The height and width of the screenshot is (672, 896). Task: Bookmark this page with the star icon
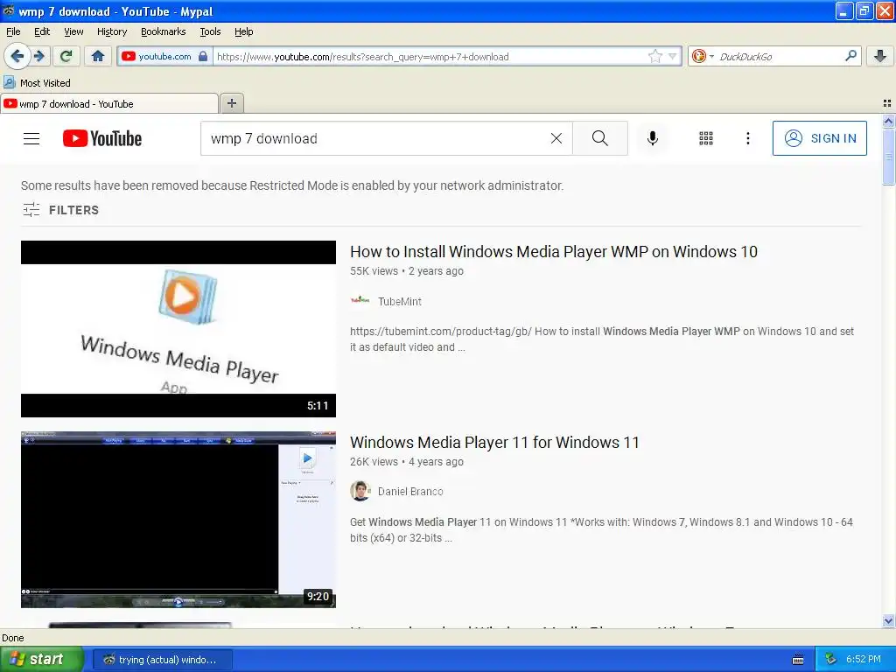[654, 56]
